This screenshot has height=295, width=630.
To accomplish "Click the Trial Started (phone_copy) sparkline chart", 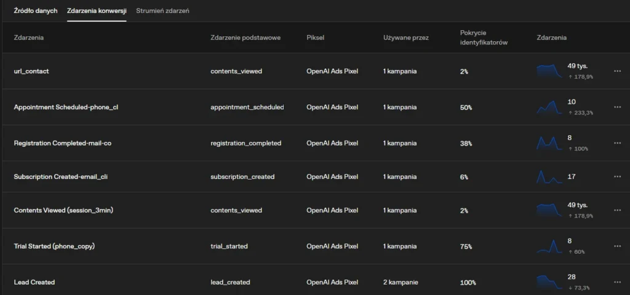I will coord(549,246).
